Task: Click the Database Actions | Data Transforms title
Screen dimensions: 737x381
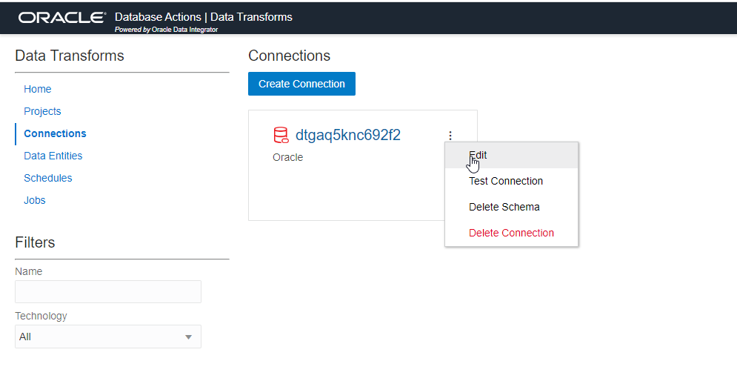Action: click(204, 16)
